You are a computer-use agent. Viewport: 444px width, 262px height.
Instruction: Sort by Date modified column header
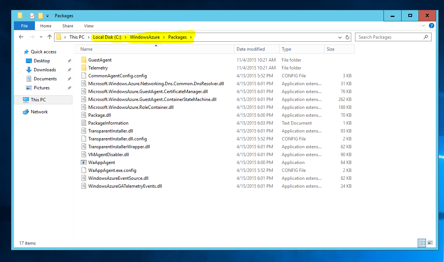(257, 49)
